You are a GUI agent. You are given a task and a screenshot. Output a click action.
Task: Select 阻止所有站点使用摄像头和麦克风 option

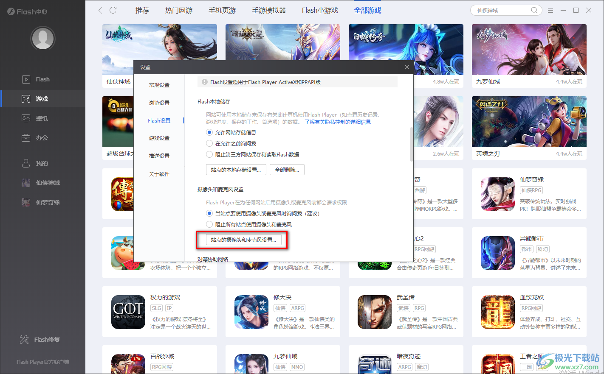(209, 225)
